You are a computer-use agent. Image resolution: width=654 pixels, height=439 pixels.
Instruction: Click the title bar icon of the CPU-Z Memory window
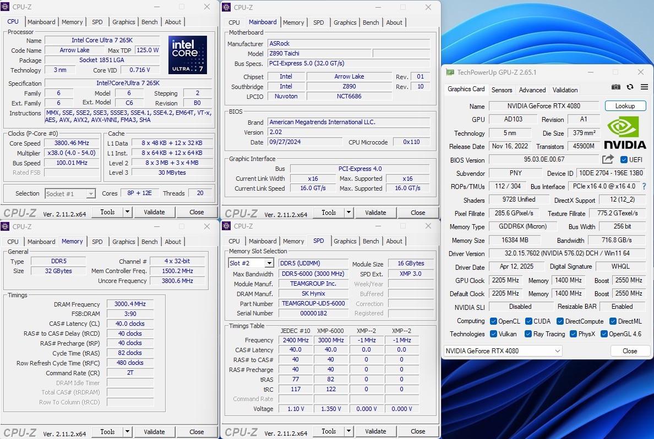point(5,226)
